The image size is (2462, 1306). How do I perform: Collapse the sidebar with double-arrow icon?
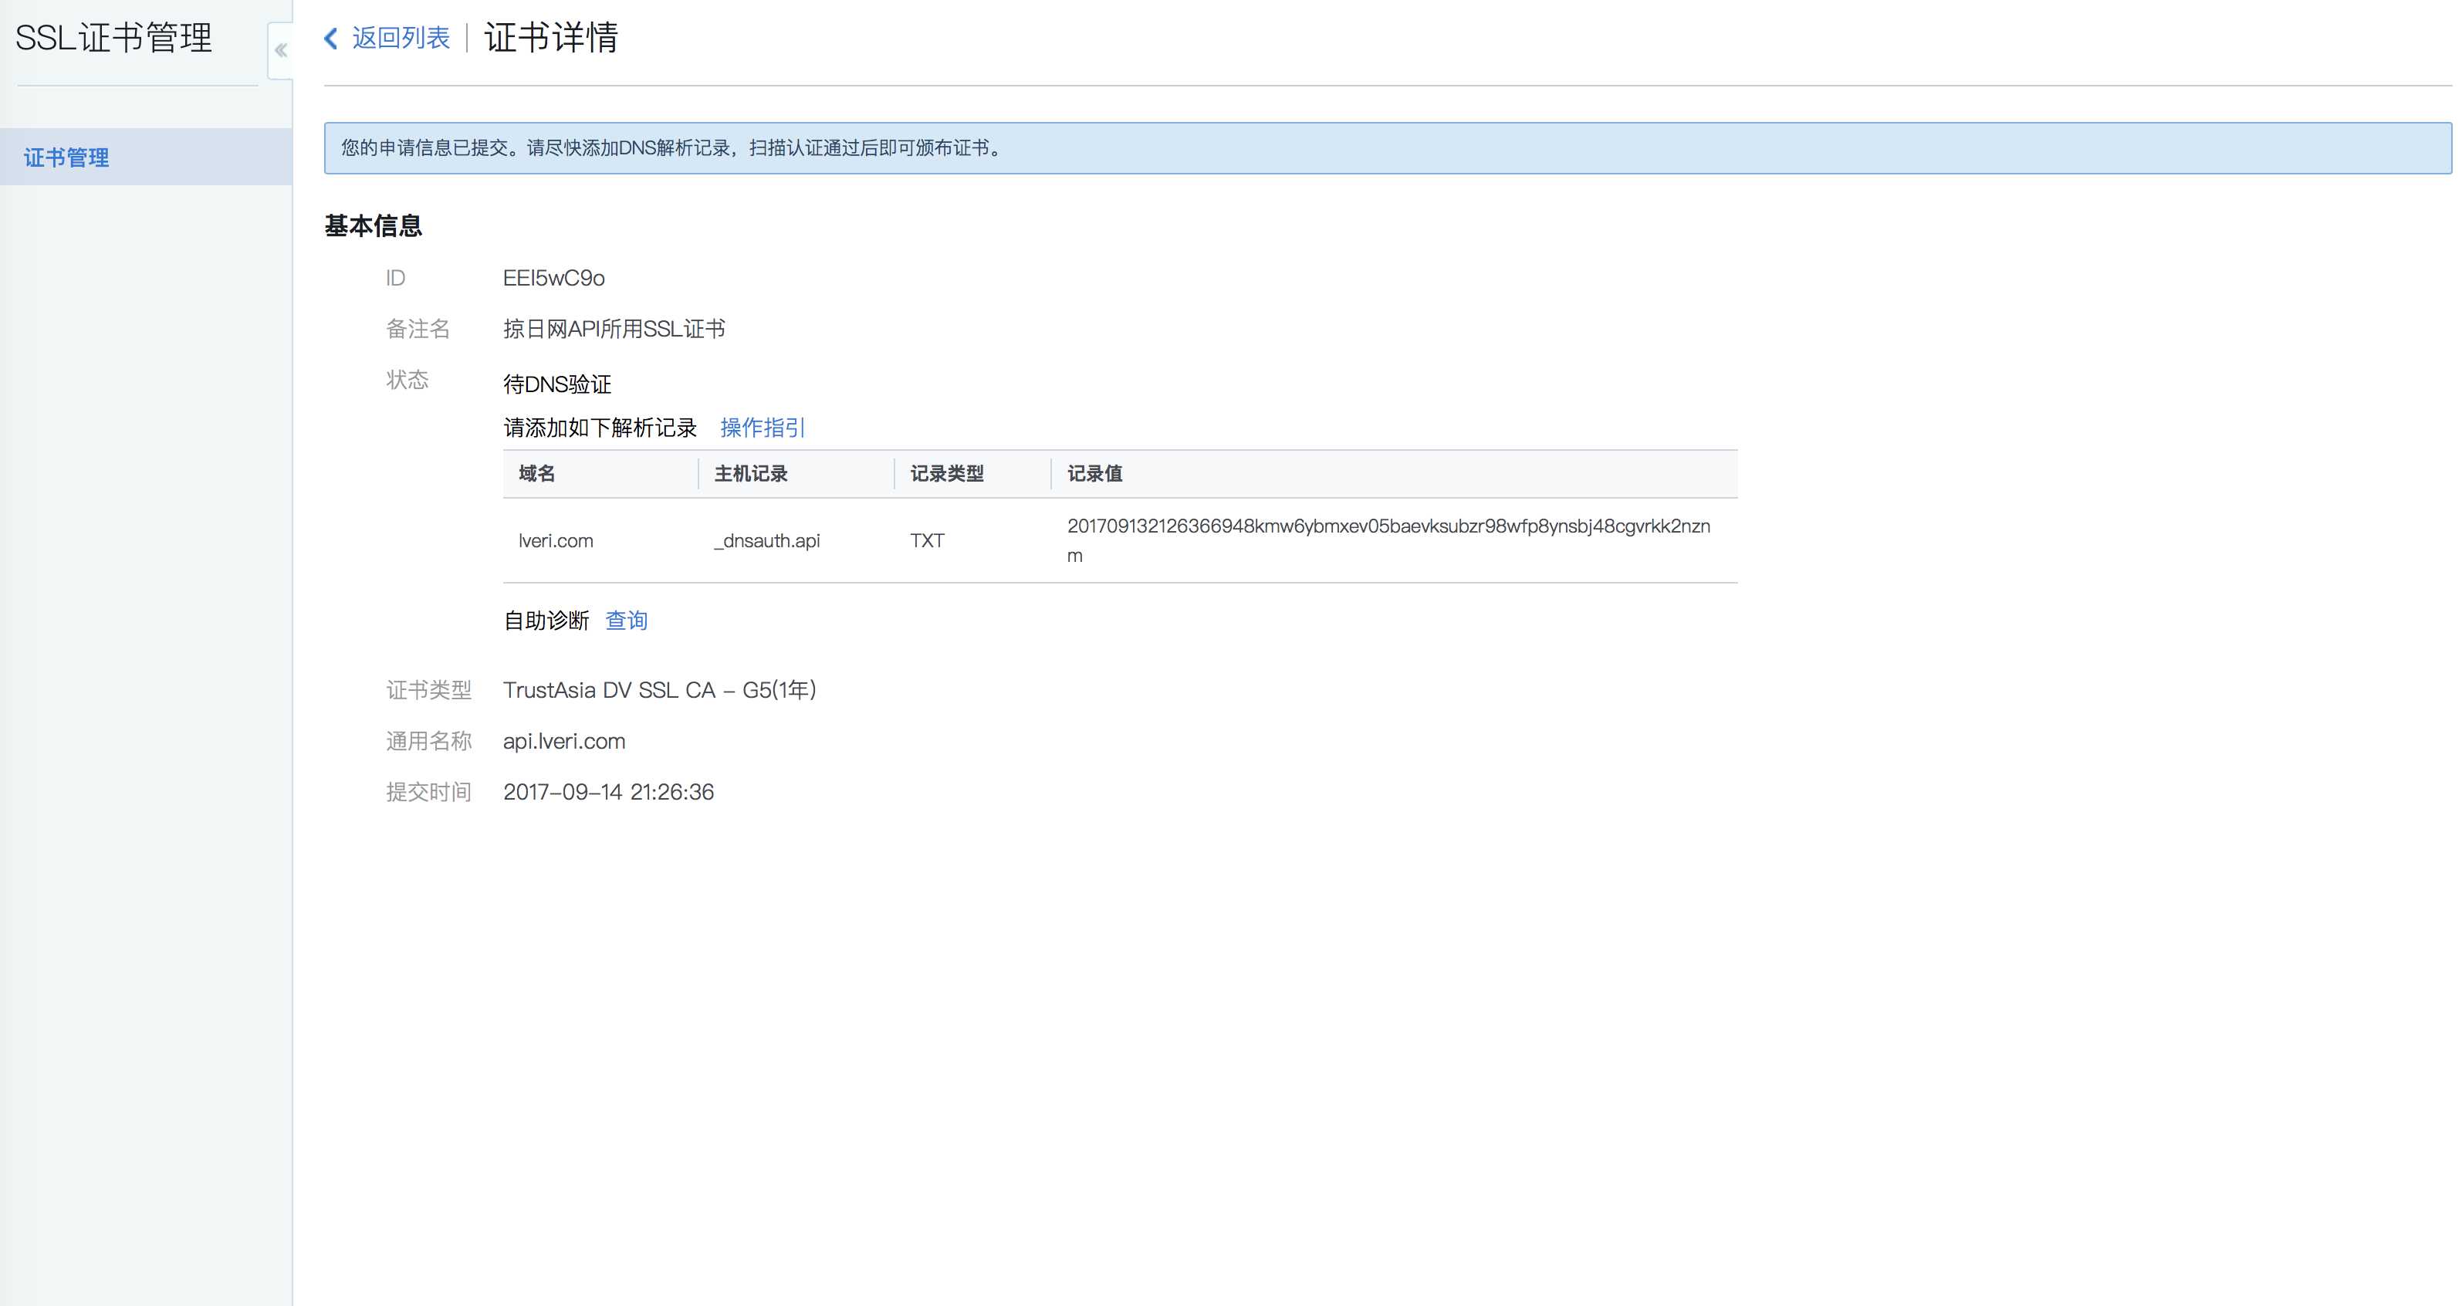pyautogui.click(x=281, y=51)
